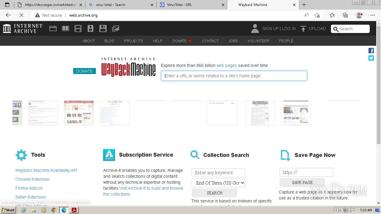Image resolution: width=381 pixels, height=214 pixels.
Task: Click the Not secure site info
Action: click(x=49, y=15)
